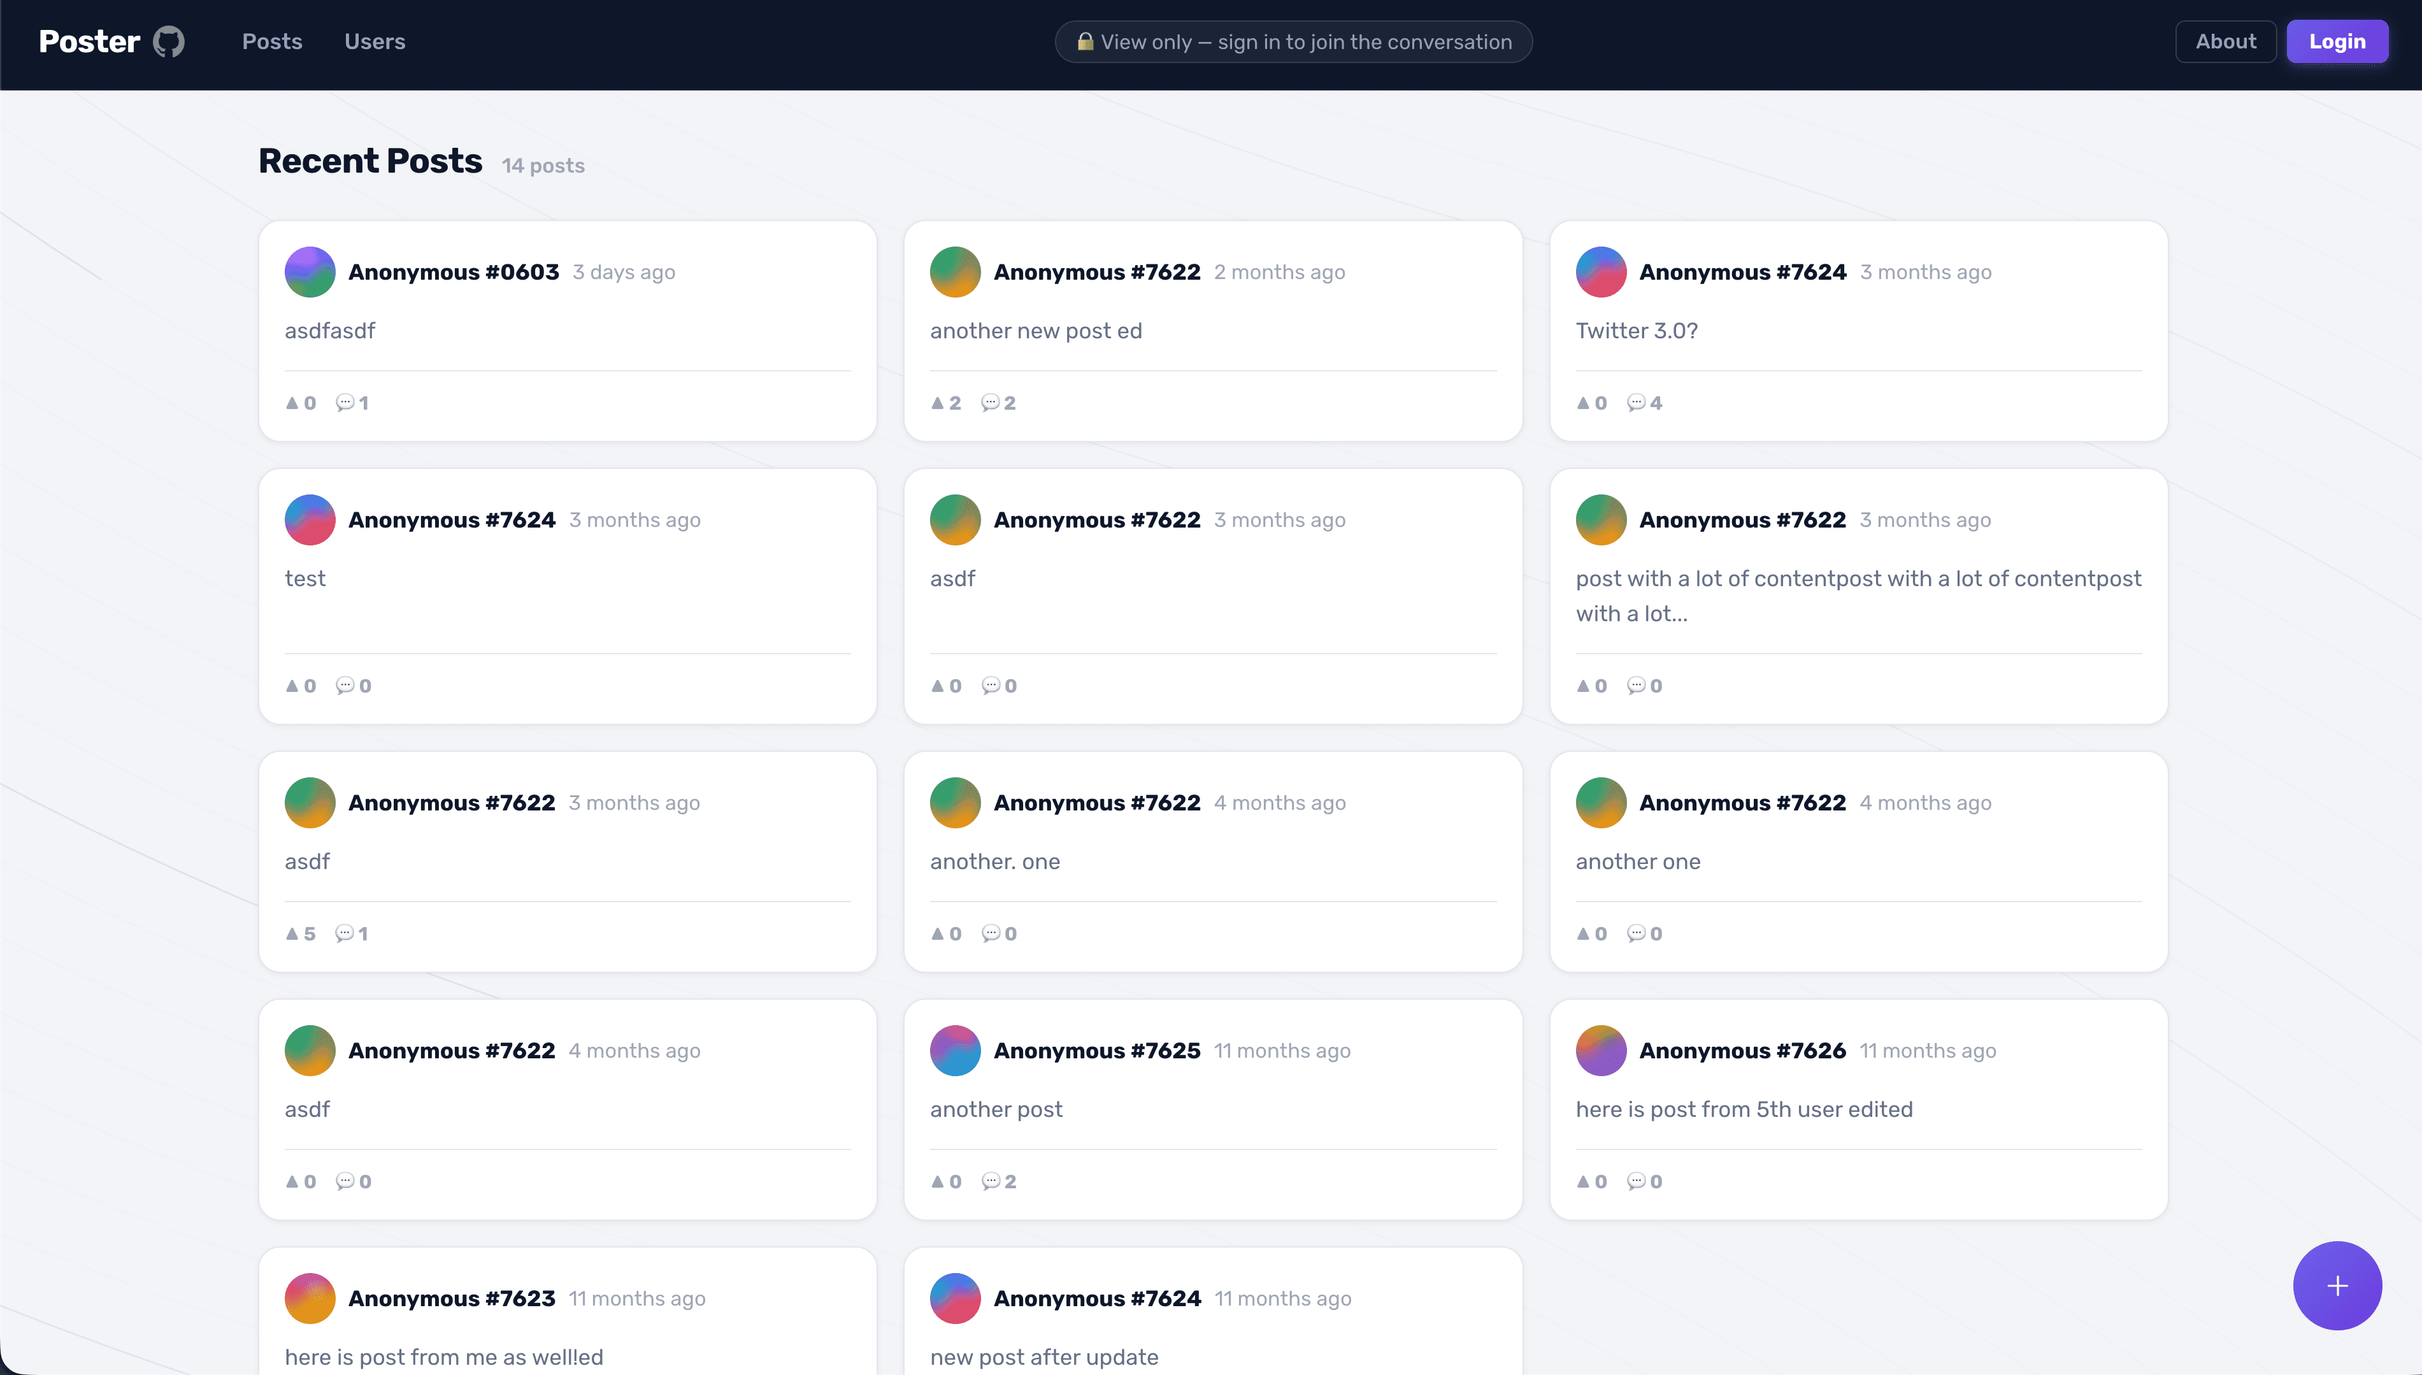Upvote the 'another one' post by #7622

point(1591,934)
